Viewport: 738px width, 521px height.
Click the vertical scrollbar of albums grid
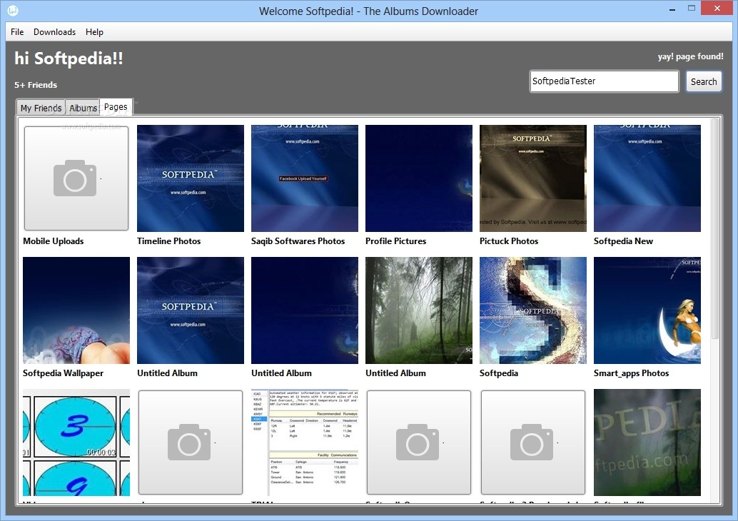pyautogui.click(x=715, y=228)
